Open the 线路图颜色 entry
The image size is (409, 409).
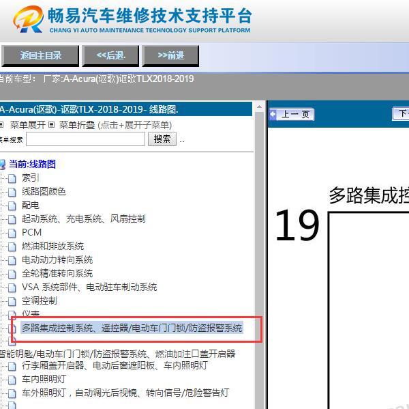44,192
